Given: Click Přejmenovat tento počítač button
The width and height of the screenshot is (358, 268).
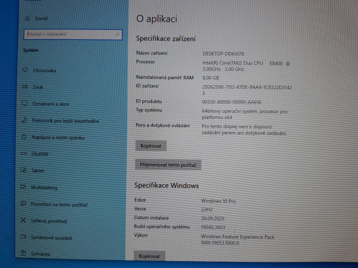Looking at the screenshot, I should 168,165.
